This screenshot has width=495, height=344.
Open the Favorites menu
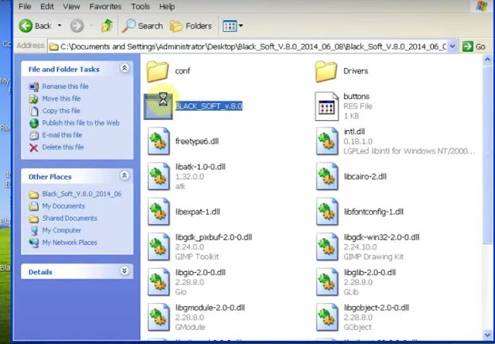[x=105, y=6]
